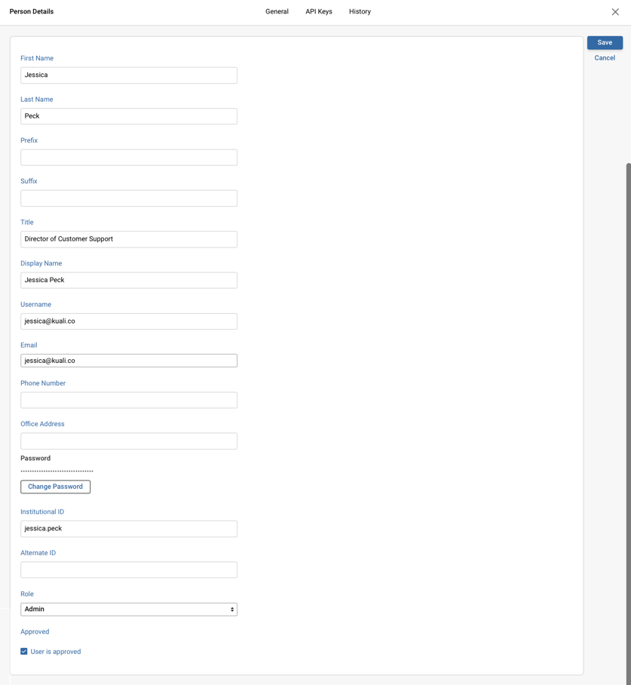The image size is (631, 685).
Task: Switch to the API Keys tab
Action: (318, 11)
